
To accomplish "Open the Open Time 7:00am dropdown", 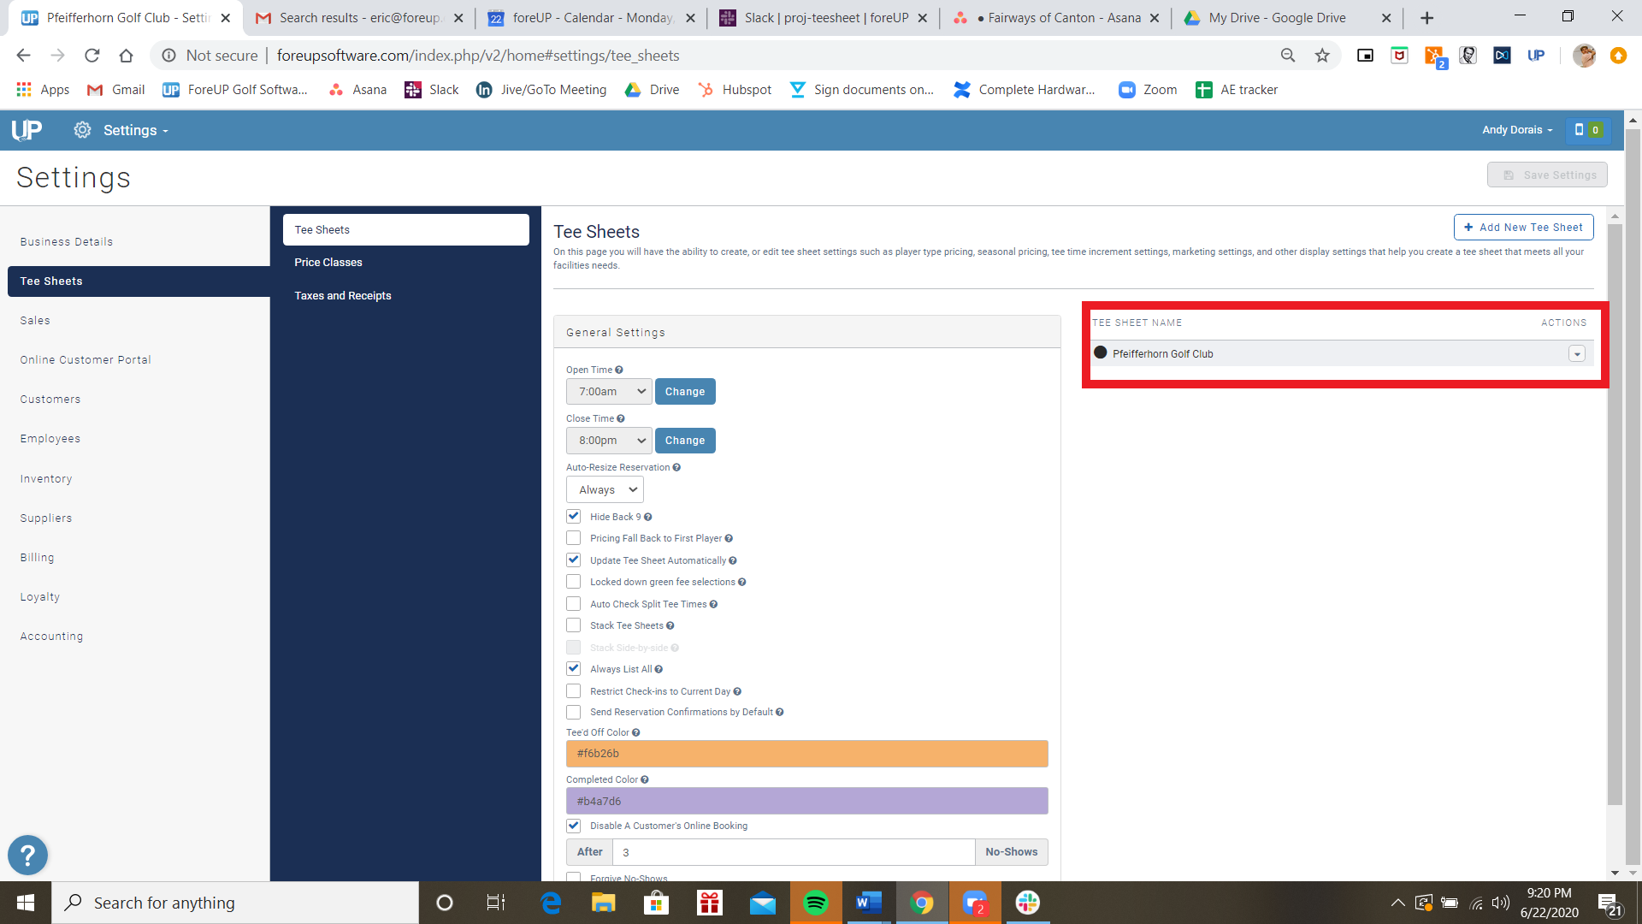I will point(609,392).
